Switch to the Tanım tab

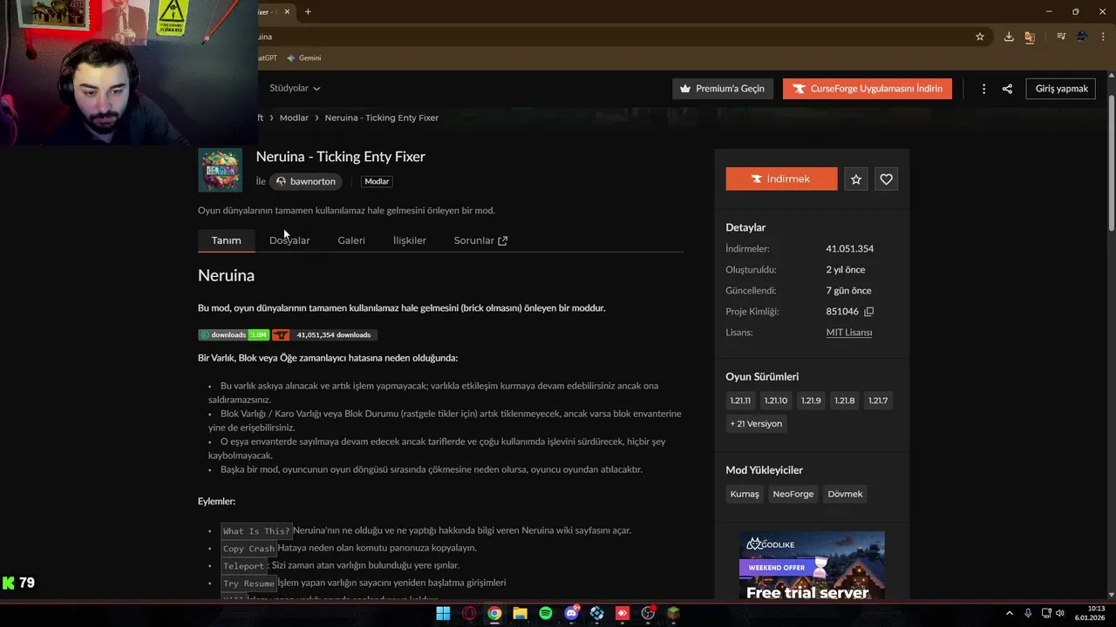click(226, 240)
